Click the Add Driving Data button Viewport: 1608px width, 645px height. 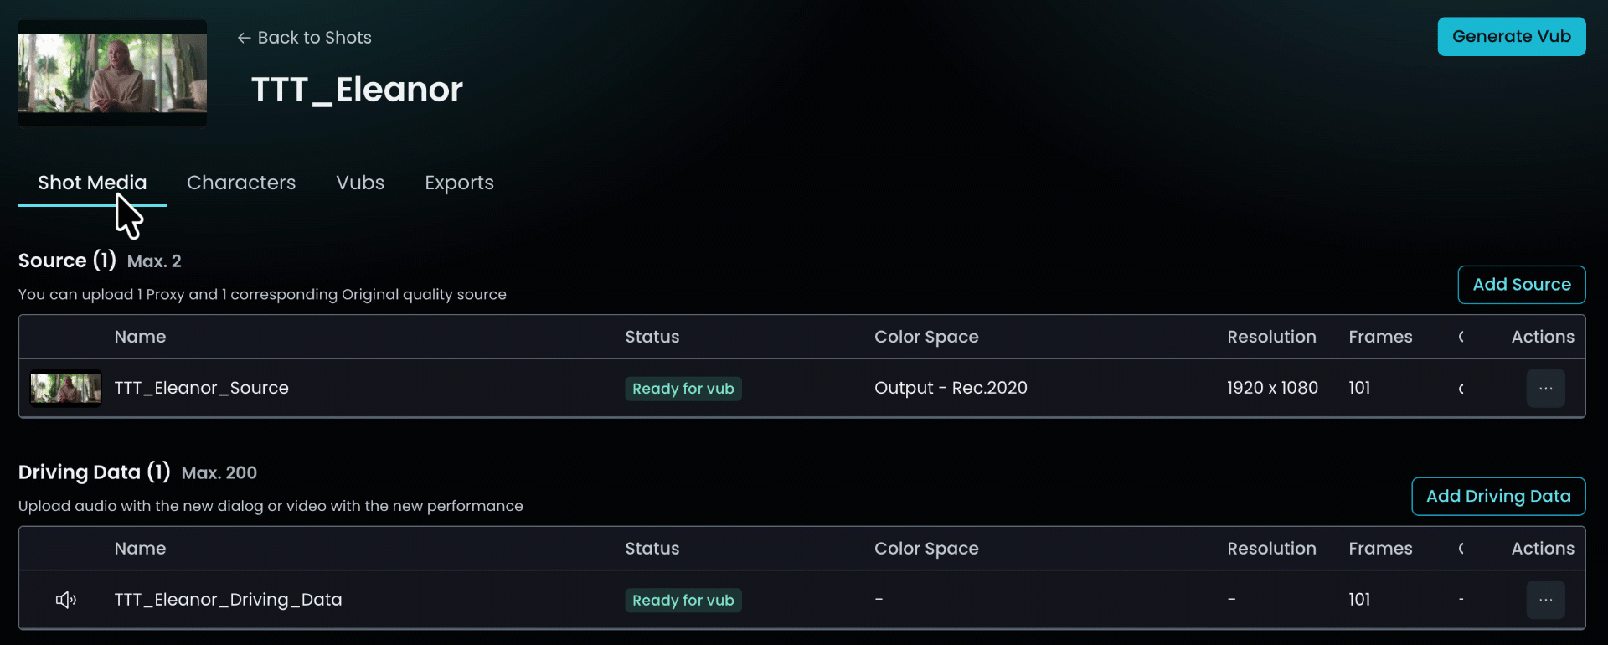pos(1498,497)
